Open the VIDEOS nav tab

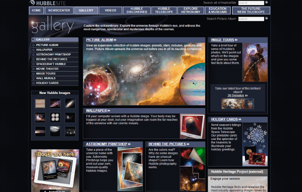110,10
